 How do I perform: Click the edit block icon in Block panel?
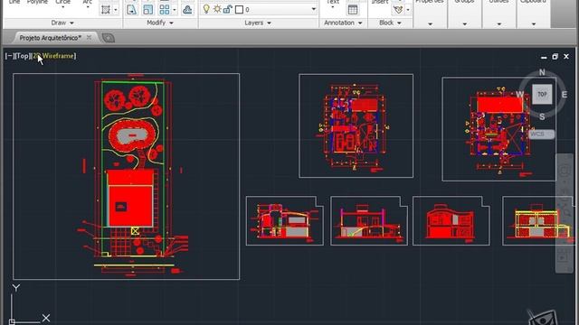click(398, 10)
